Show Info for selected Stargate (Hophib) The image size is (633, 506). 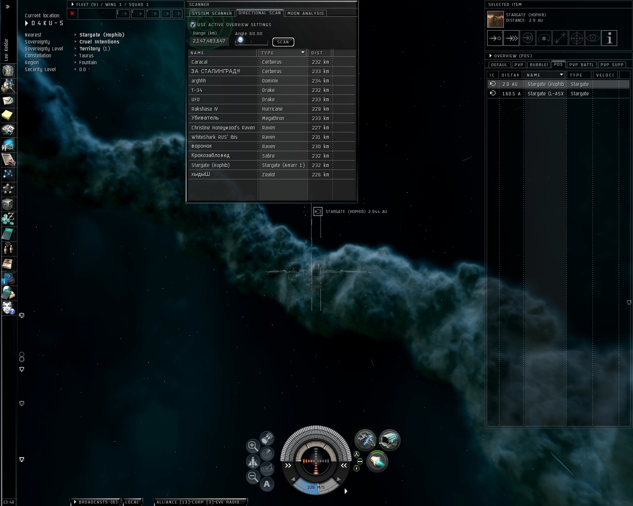[609, 38]
